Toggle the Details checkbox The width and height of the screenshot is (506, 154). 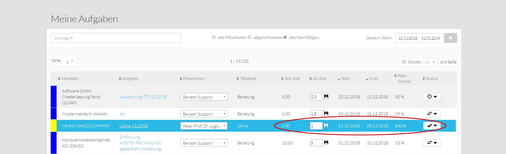(404, 62)
